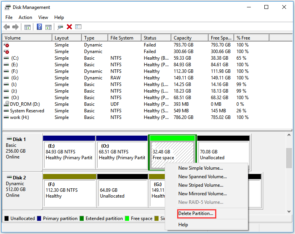Click the blue Primary partition legend swatch
Screen dimensions: 295x234
tap(39, 219)
